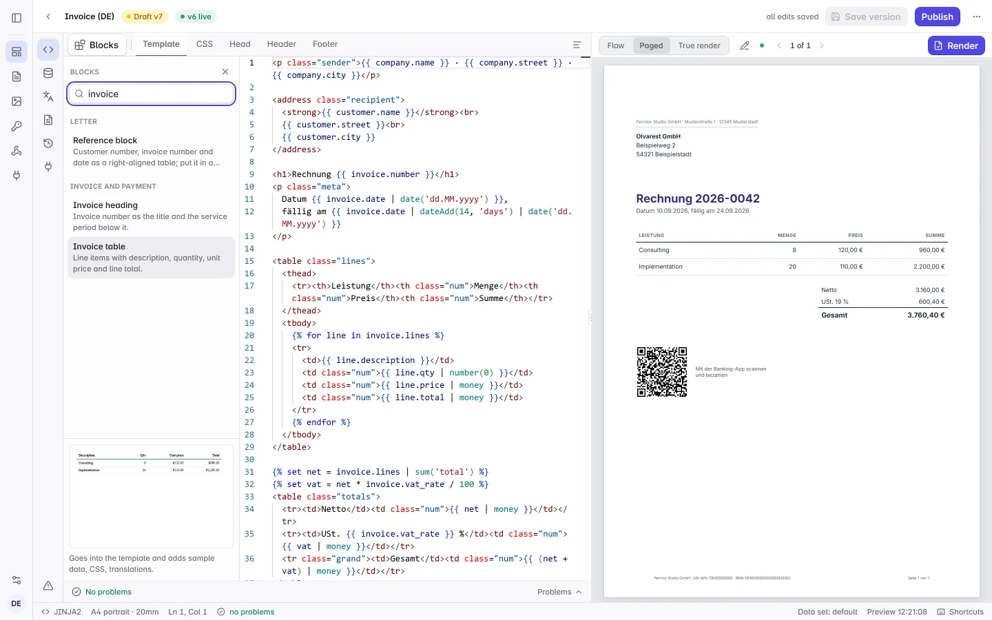Open the Footer tab
Screen dimensions: 992x620
click(x=325, y=44)
